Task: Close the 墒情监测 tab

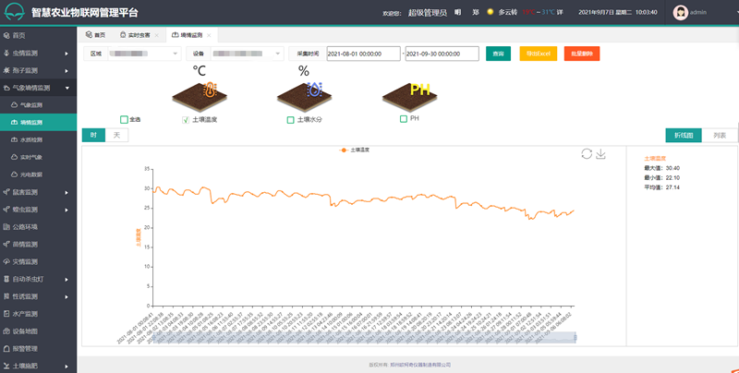Action: click(209, 35)
